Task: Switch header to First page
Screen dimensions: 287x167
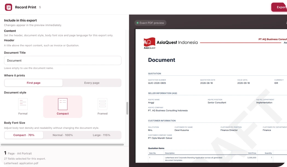Action: pyautogui.click(x=33, y=83)
